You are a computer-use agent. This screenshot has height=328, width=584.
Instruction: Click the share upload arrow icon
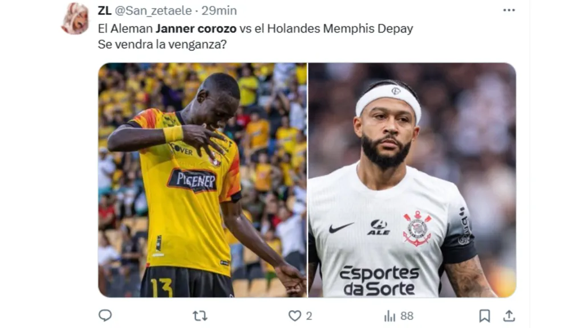click(x=509, y=315)
